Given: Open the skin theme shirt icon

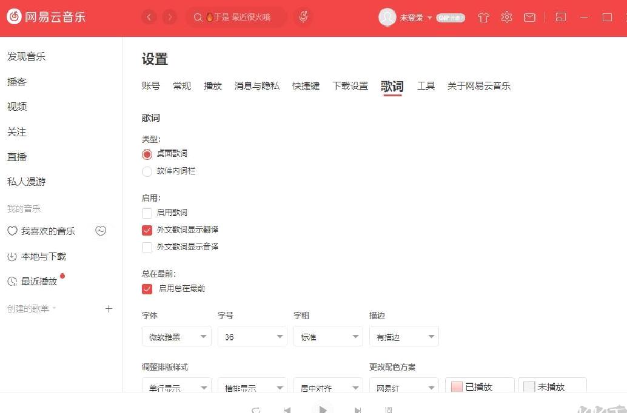Looking at the screenshot, I should 483,17.
